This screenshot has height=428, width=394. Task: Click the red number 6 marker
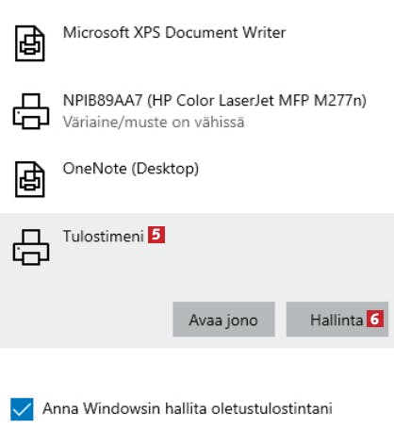pyautogui.click(x=375, y=319)
